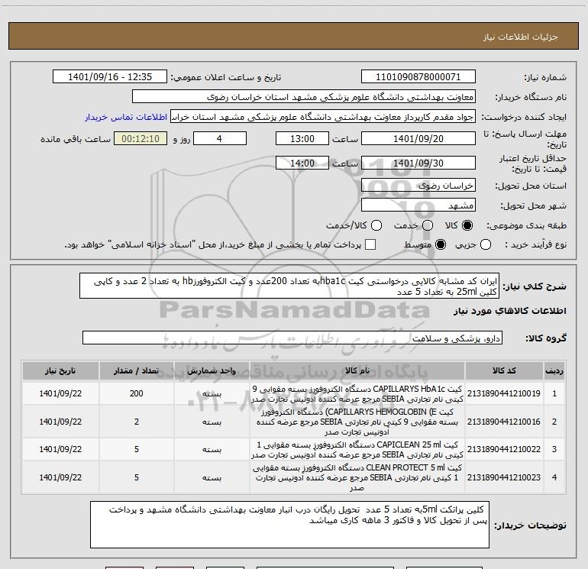Click the buyer organization name field
Viewport: 588px width, 569px height.
304,97
